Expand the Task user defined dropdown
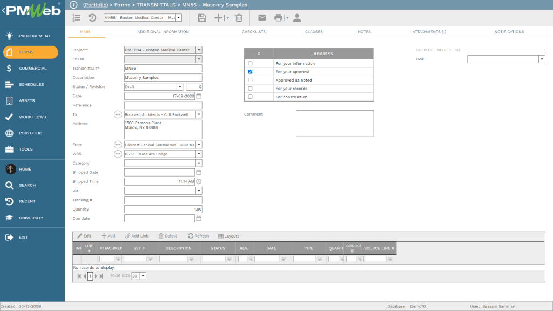Image resolution: width=553 pixels, height=311 pixels. point(542,59)
